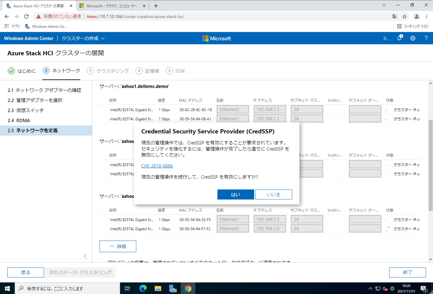Click IP address field 192.168.1.1

pyautogui.click(x=270, y=119)
